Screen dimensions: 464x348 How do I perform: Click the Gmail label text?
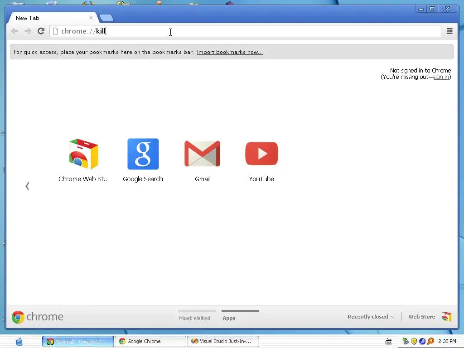coord(202,179)
